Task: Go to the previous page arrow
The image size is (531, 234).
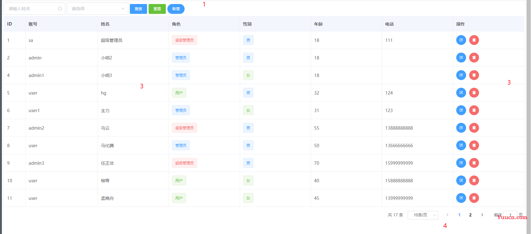Action: click(x=447, y=215)
